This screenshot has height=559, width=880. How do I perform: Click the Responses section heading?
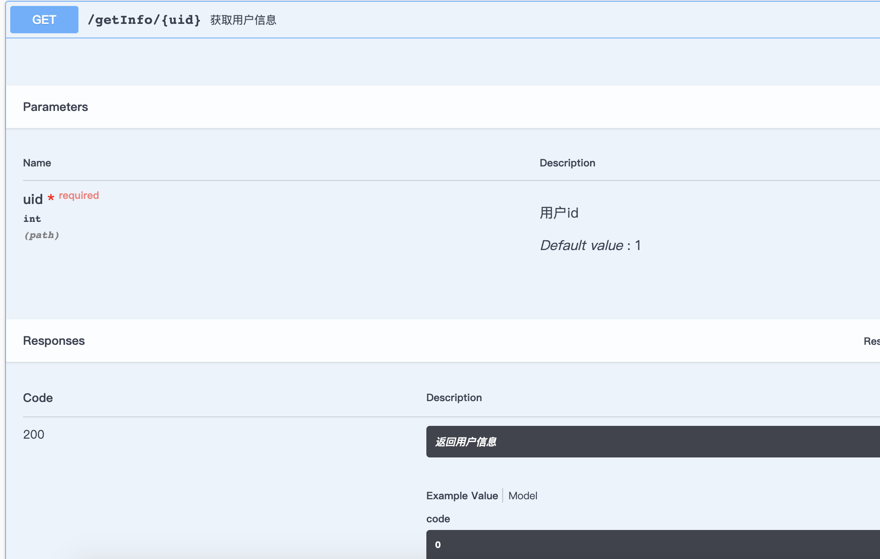(54, 341)
